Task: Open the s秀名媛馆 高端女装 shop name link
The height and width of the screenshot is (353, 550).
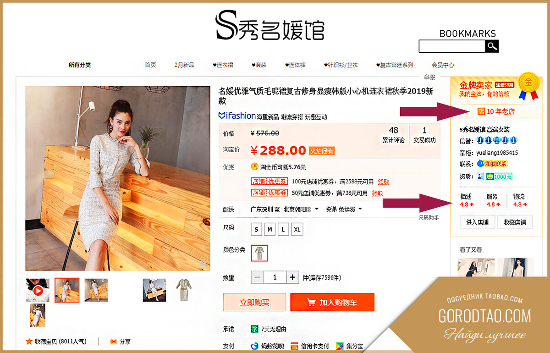Action: [484, 129]
